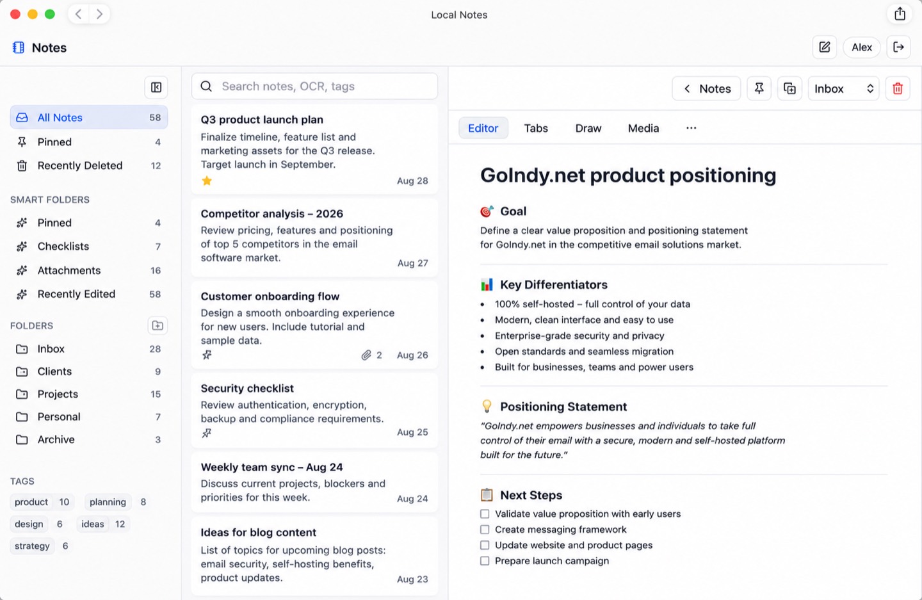922x600 pixels.
Task: Click the search magnifier icon
Action: [206, 86]
